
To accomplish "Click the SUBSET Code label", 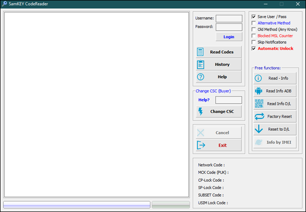I will (x=211, y=195).
